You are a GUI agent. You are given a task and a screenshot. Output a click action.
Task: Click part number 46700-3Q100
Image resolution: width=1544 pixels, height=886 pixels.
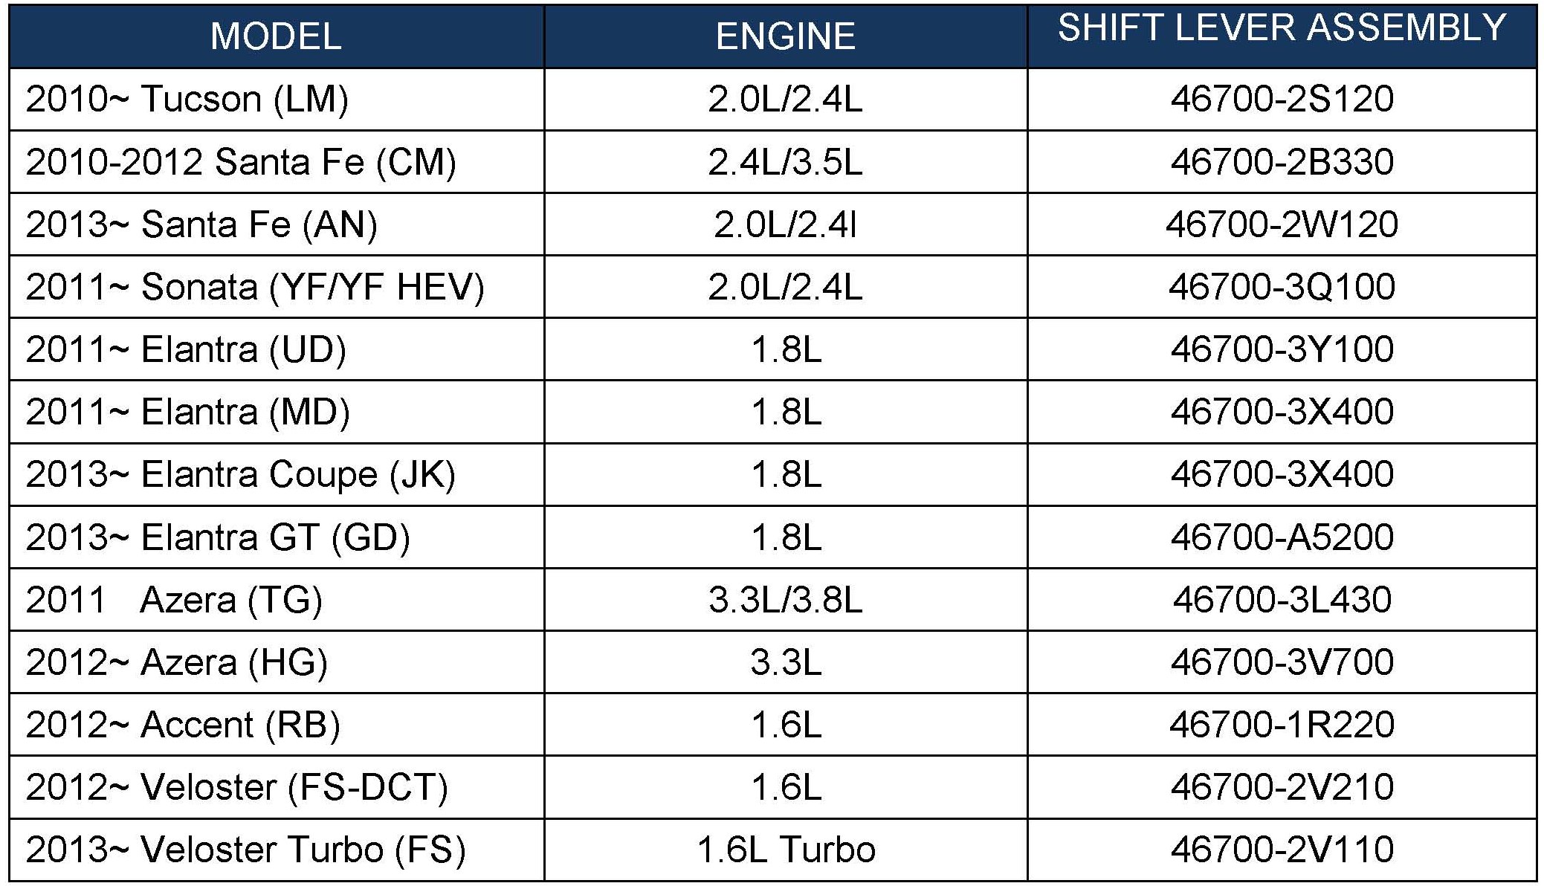(x=1282, y=287)
